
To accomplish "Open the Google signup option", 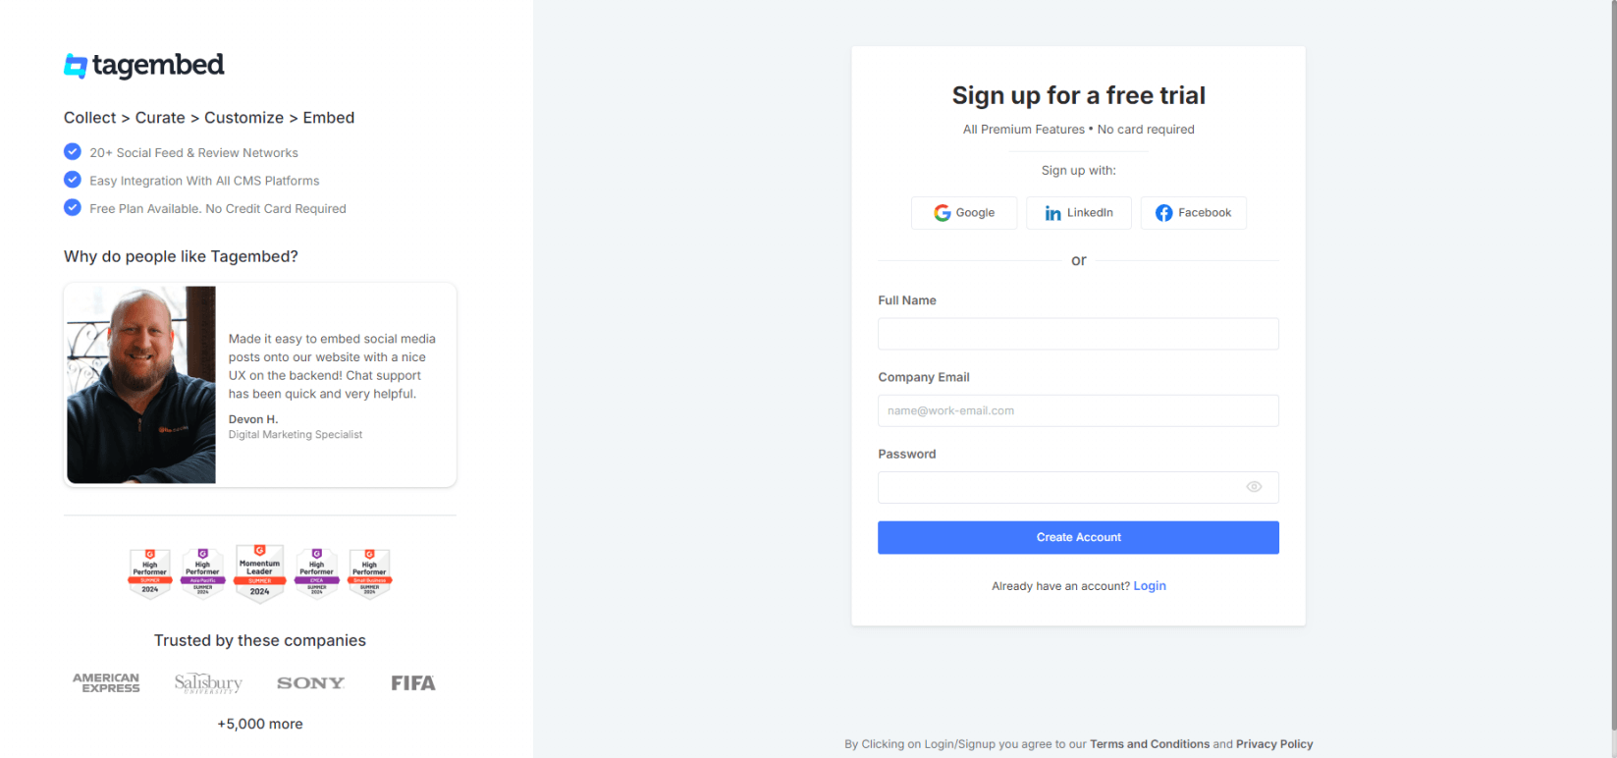I will [964, 212].
